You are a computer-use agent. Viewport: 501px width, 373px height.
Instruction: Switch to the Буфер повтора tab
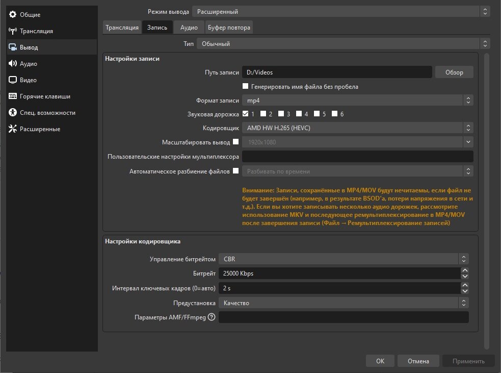(229, 27)
